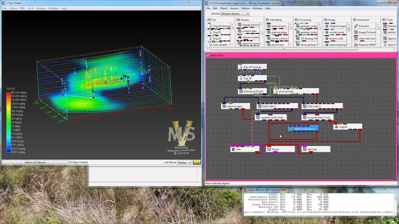Select Krig 3D Geology module in File library
Screen dimensions: 399x224
(219, 26)
